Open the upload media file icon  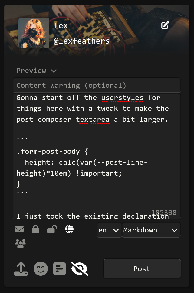(21, 268)
